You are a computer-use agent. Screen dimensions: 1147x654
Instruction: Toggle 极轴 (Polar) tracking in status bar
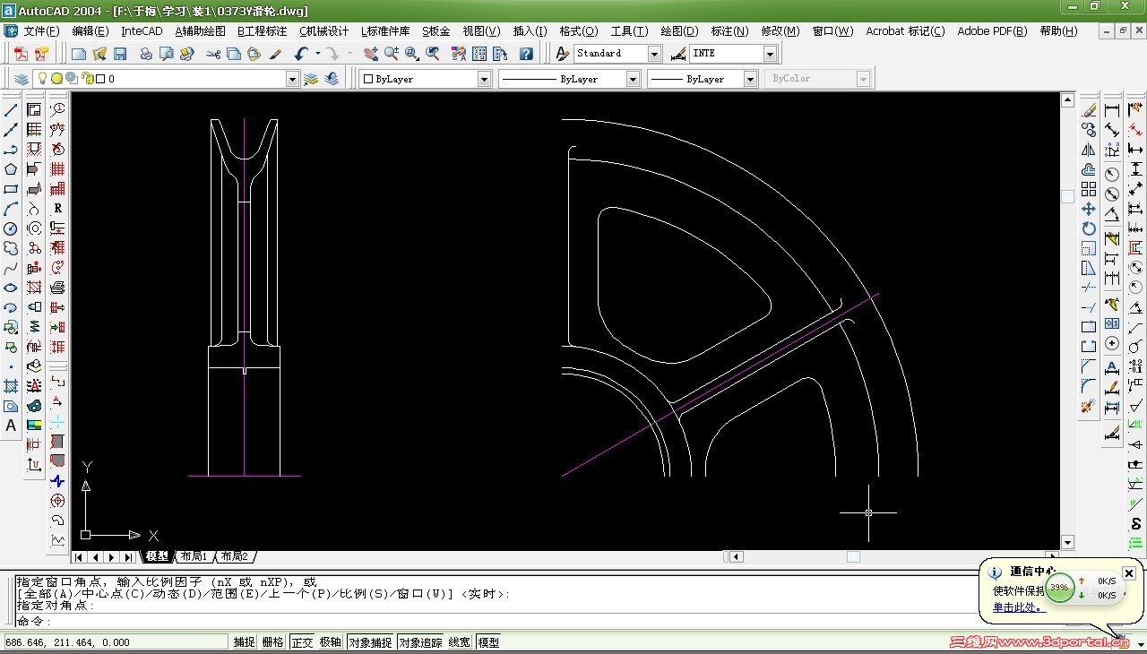[x=331, y=642]
